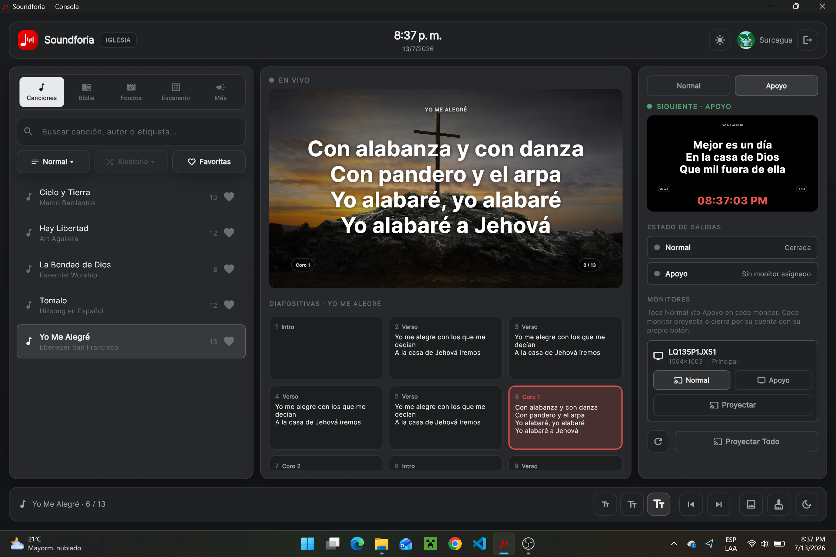Select slide 5 Verso
Screen dimensions: 836x557
[x=445, y=417]
